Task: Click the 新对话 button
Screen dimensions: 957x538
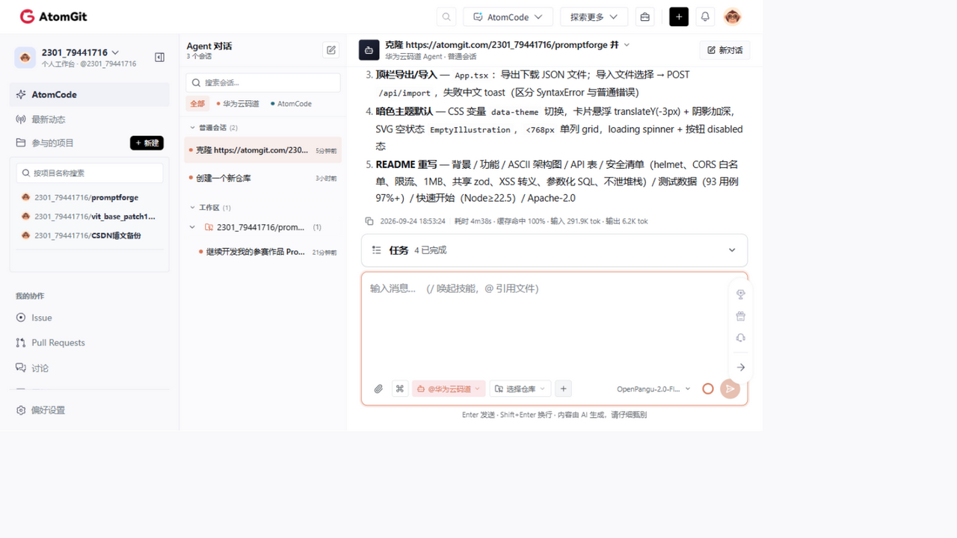Action: coord(724,50)
